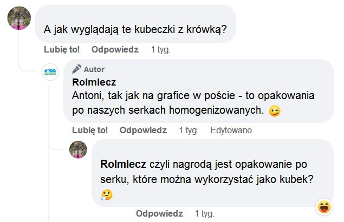Like the kubeczki z krówką comment

pyautogui.click(x=62, y=49)
